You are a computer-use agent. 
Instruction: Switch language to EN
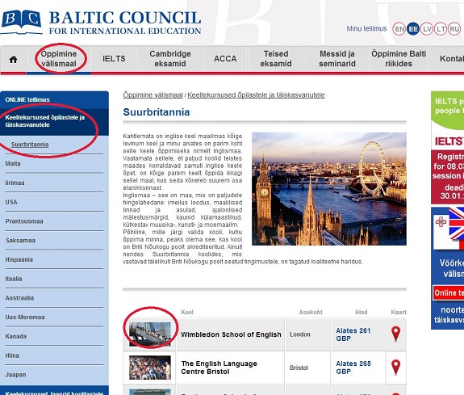click(x=399, y=29)
